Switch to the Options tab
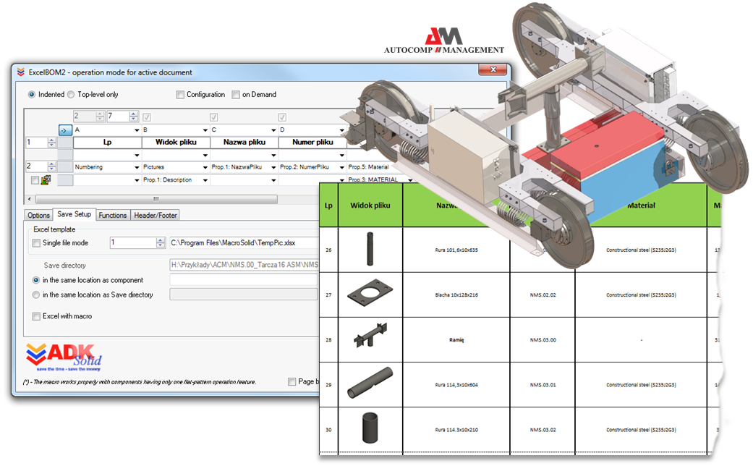753x466 pixels. point(38,215)
